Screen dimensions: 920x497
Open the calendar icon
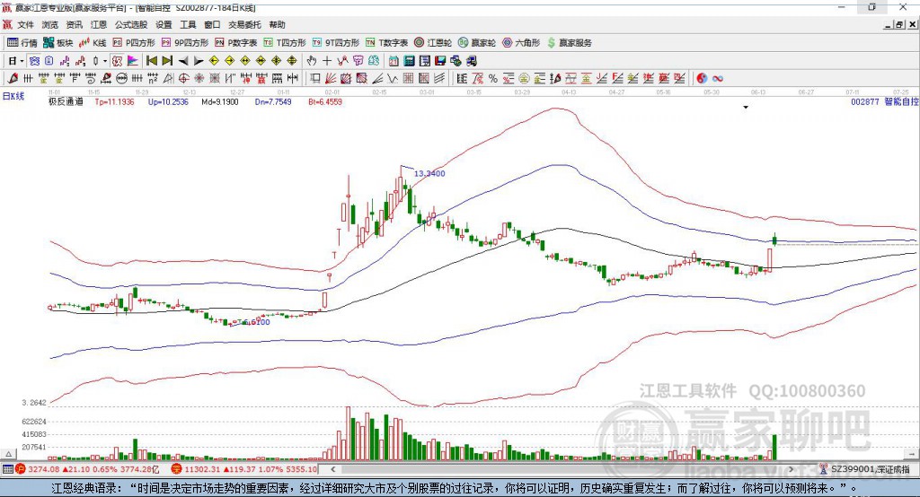pyautogui.click(x=394, y=61)
